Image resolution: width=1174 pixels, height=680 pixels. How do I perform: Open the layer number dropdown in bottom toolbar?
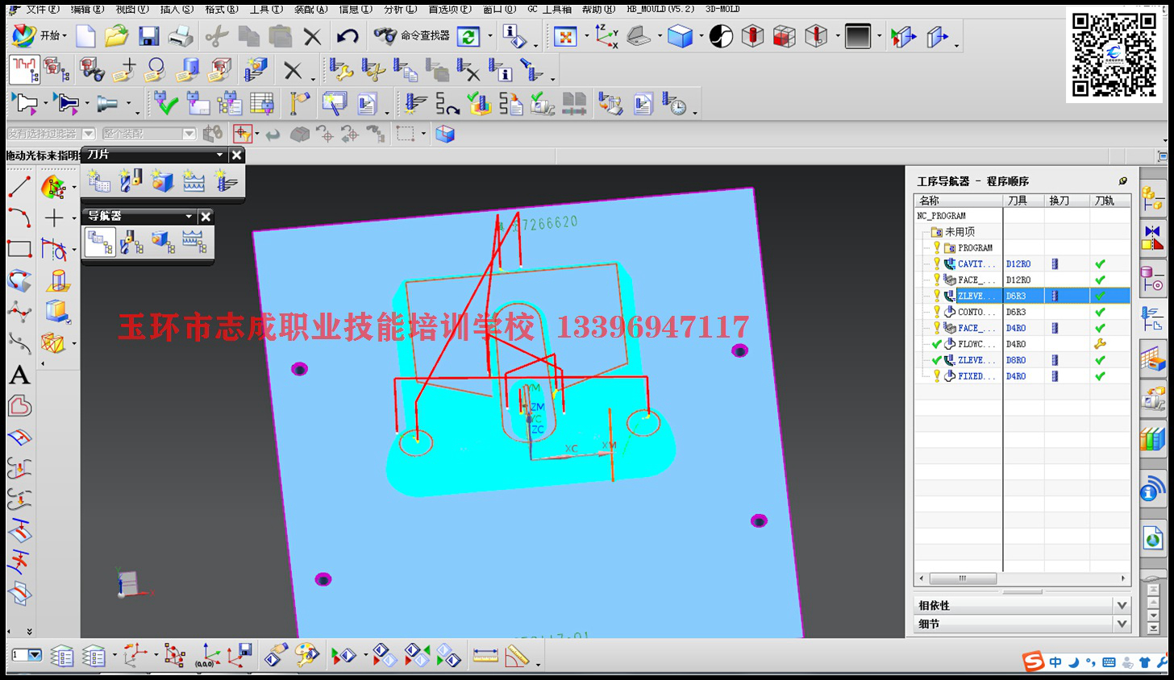tap(35, 655)
